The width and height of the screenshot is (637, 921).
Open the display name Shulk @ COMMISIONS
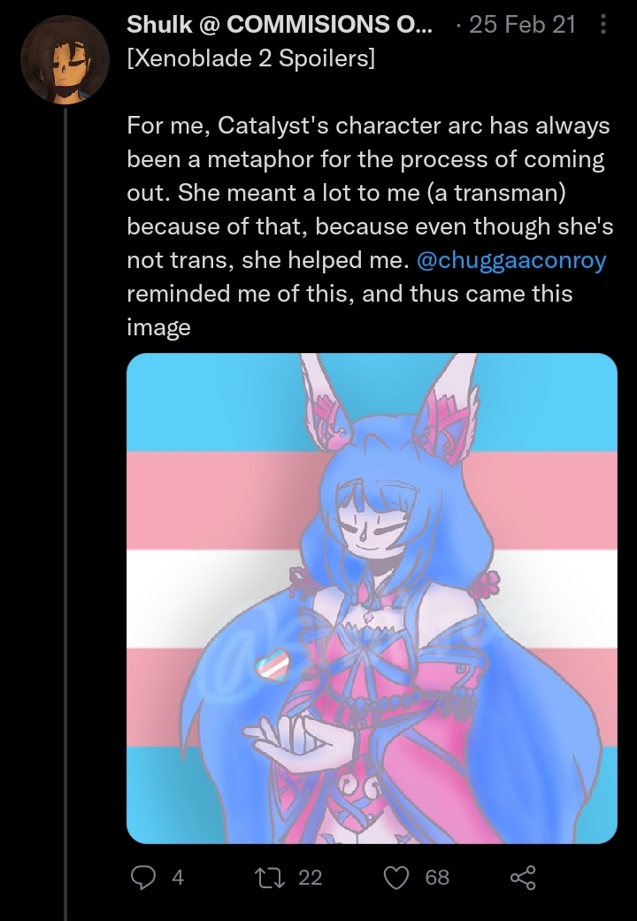(x=280, y=24)
